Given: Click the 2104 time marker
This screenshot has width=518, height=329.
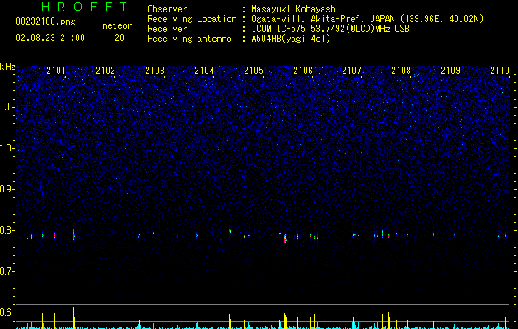Looking at the screenshot, I should pyautogui.click(x=204, y=71).
